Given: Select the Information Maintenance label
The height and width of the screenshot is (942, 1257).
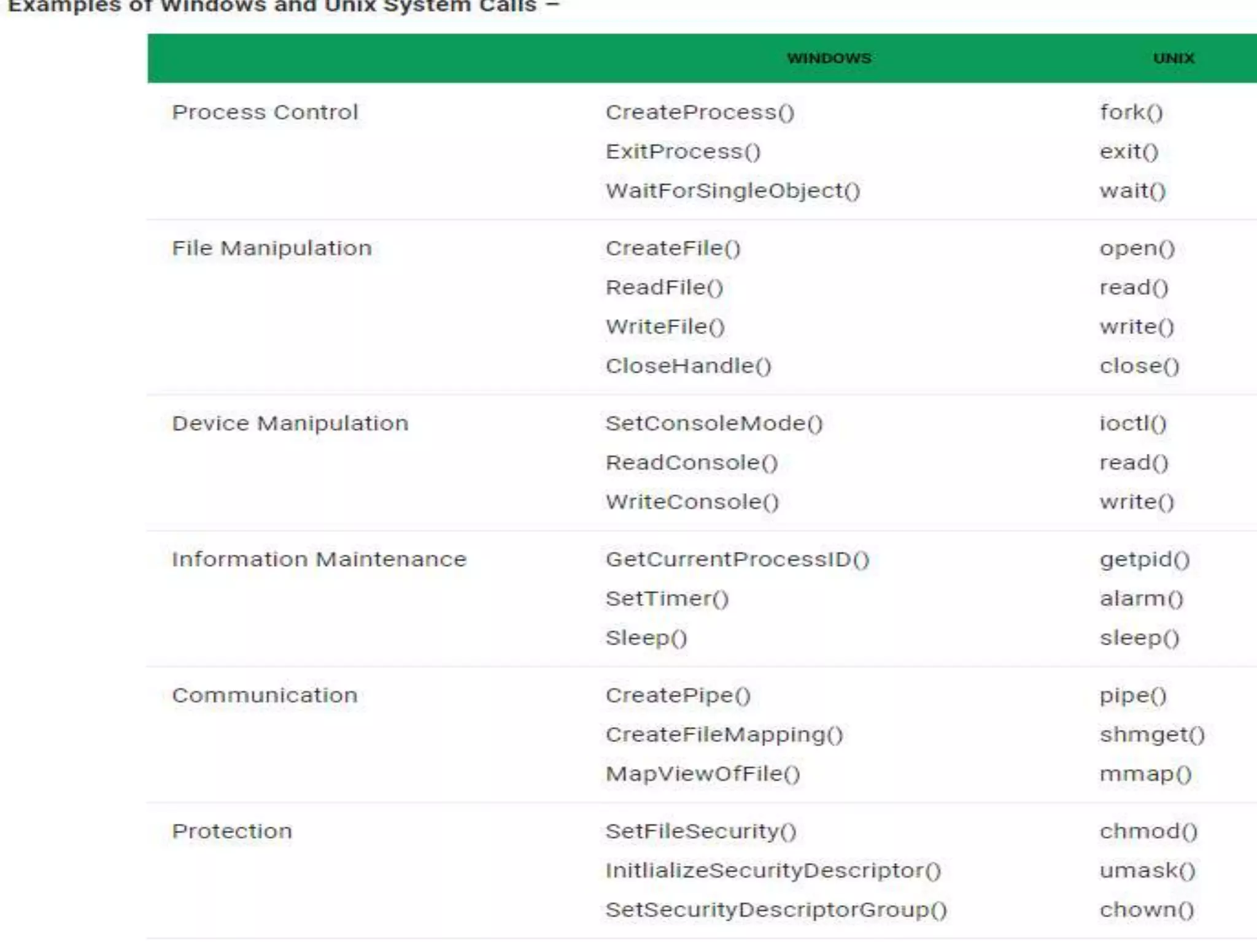Looking at the screenshot, I should coord(319,560).
